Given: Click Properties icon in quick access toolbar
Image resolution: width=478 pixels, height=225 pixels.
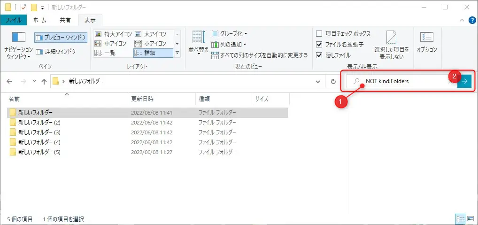Looking at the screenshot, I should click(x=23, y=8).
